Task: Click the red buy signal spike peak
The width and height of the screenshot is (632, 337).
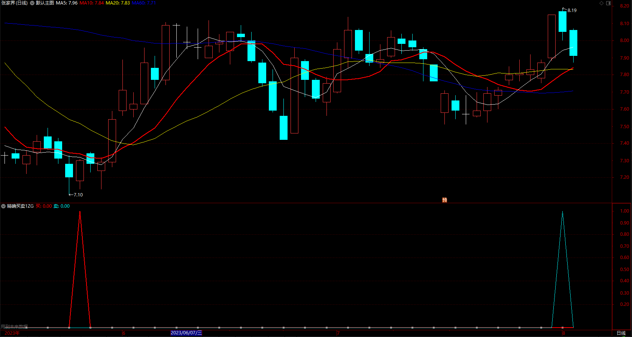Action: [80, 212]
